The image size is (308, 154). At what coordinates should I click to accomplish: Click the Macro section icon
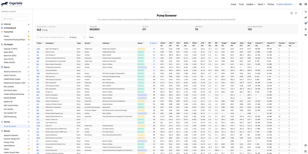(x=2, y=67)
